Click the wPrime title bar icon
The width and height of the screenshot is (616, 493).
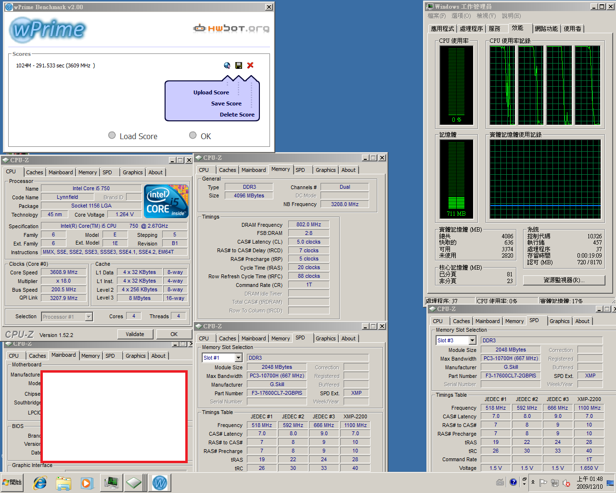9,7
